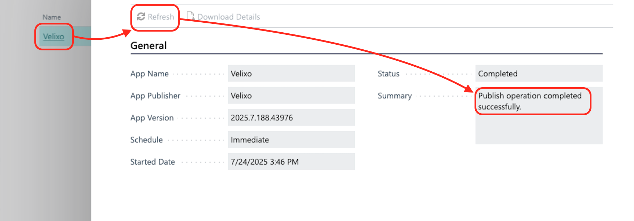Select the App Name field showing Velixo
The height and width of the screenshot is (221, 634).
click(291, 73)
